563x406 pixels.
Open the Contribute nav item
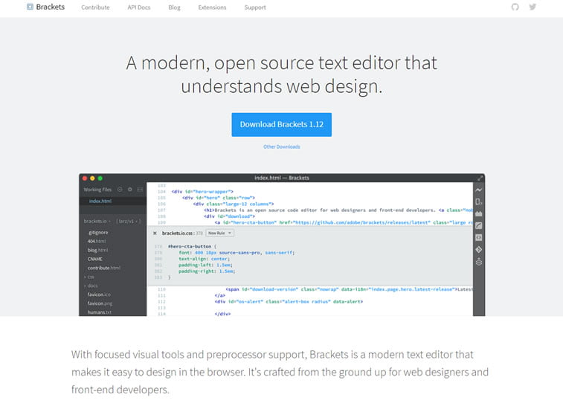[x=95, y=7]
